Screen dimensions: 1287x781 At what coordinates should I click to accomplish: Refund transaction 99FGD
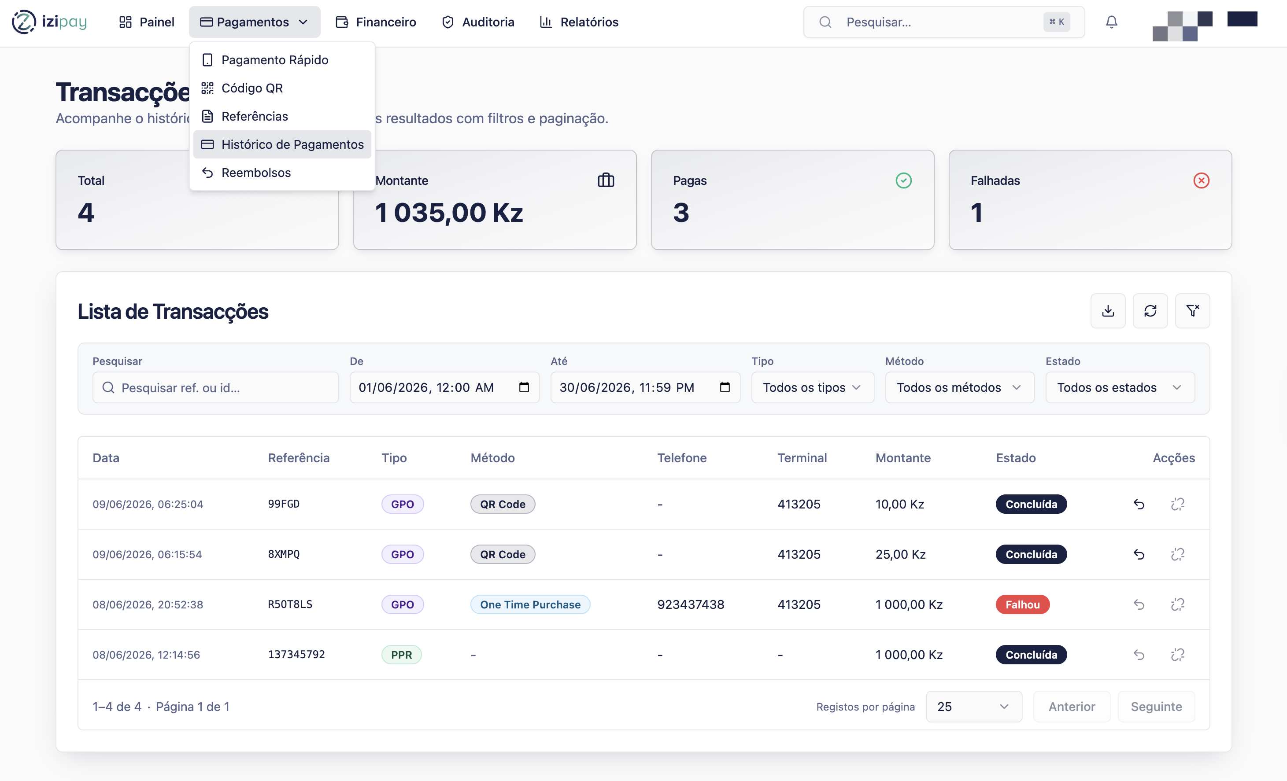1139,505
